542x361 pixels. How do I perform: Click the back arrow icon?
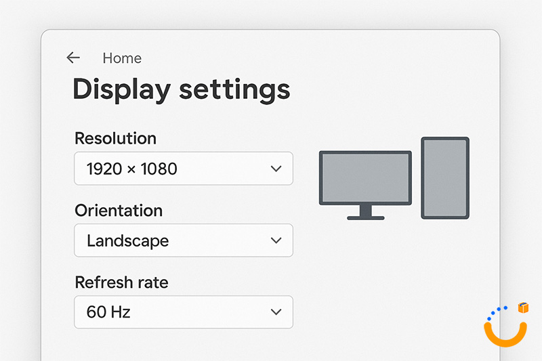(73, 58)
